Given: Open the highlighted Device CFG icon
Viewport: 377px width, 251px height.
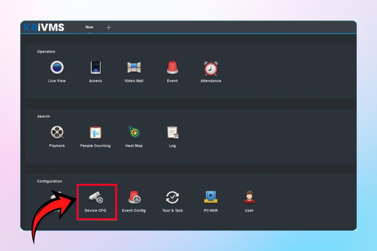Looking at the screenshot, I should [96, 198].
